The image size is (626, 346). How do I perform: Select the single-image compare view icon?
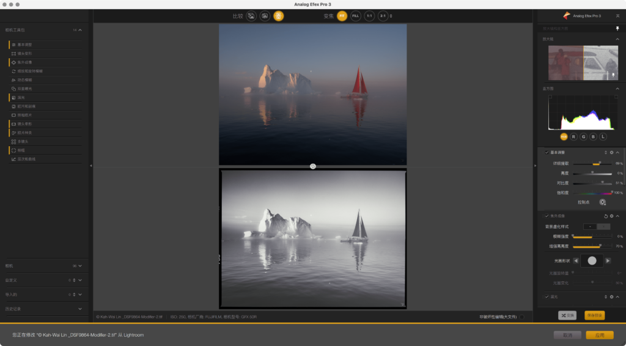tap(251, 16)
